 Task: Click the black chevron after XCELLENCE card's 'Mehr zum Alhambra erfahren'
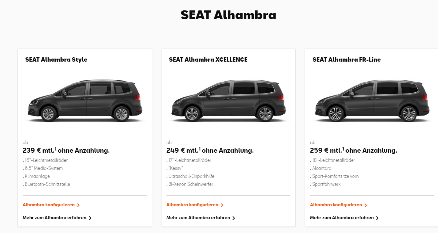[234, 218]
